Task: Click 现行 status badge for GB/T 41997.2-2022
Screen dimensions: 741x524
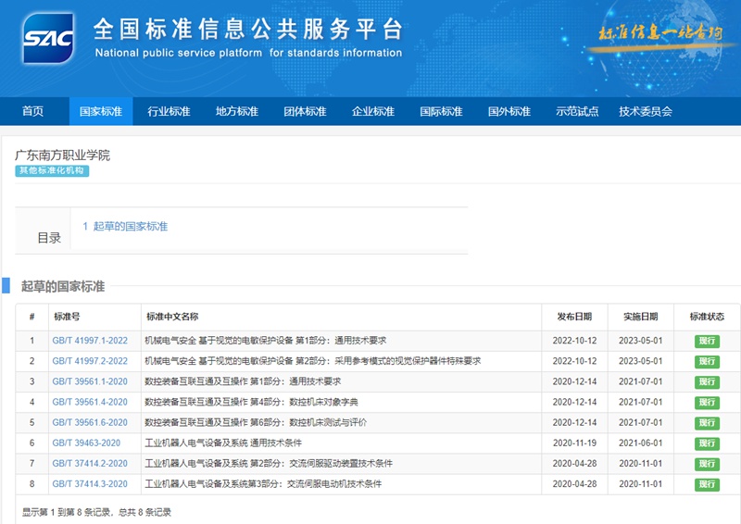Action: click(707, 361)
